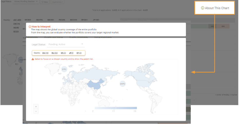Screen dimensions: 239x127
Task: Click the 'Select to focus on a chosen country' notice
Action: coord(64,59)
